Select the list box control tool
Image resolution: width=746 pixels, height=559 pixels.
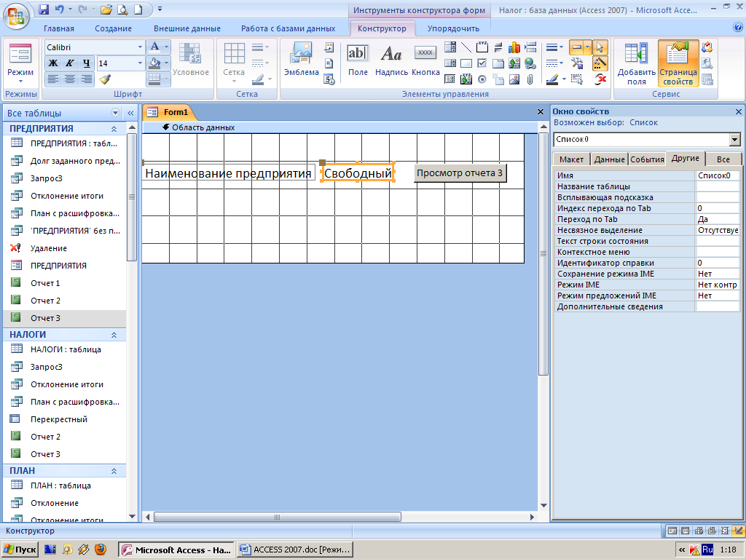pyautogui.click(x=450, y=63)
